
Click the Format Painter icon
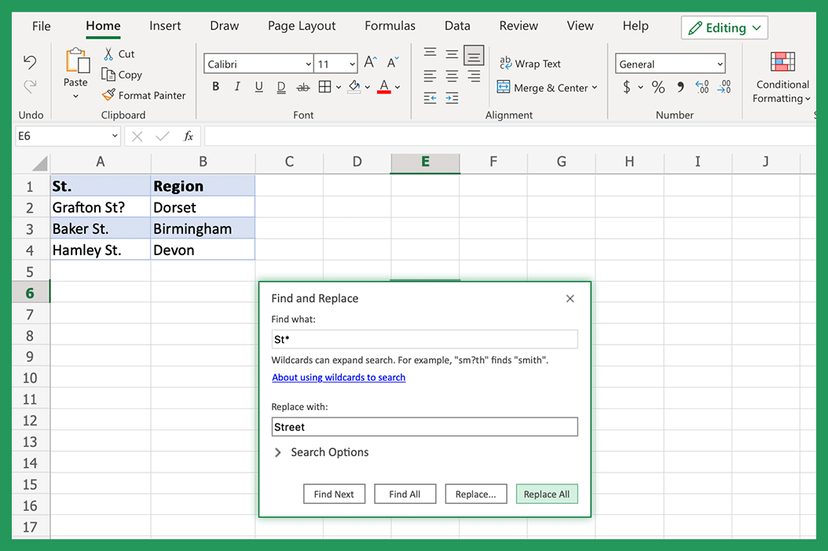[109, 95]
